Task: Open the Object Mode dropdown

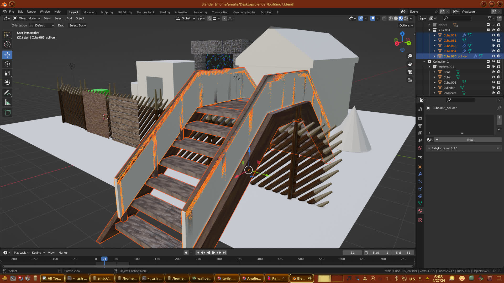Action: point(27,18)
